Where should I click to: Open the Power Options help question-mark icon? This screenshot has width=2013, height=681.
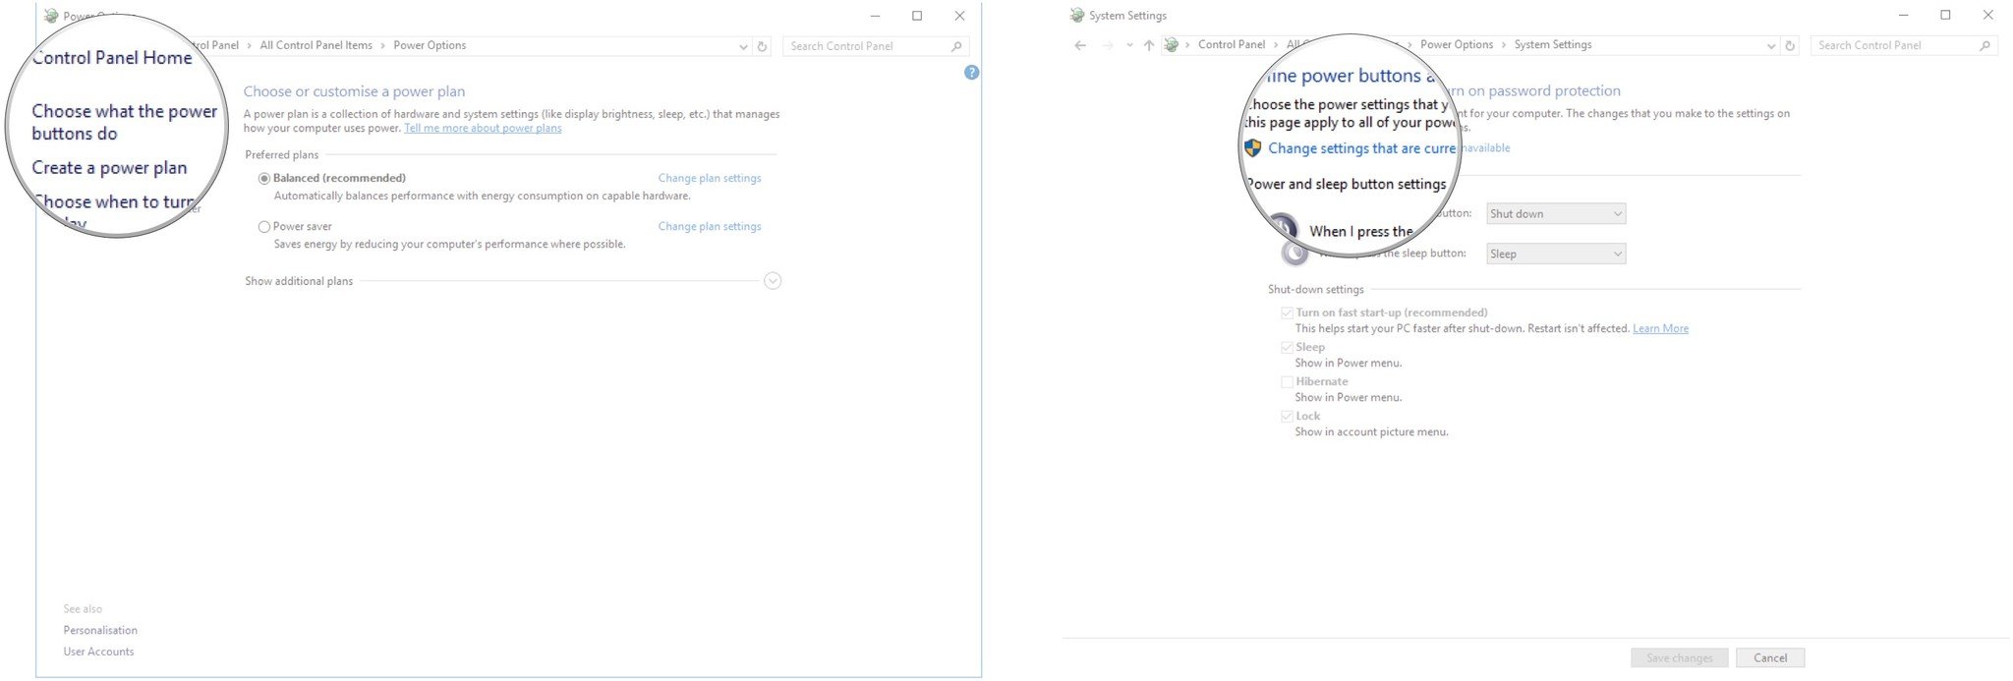971,73
